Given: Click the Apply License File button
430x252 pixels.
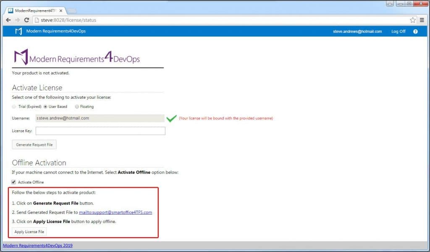Looking at the screenshot, I should [x=29, y=231].
